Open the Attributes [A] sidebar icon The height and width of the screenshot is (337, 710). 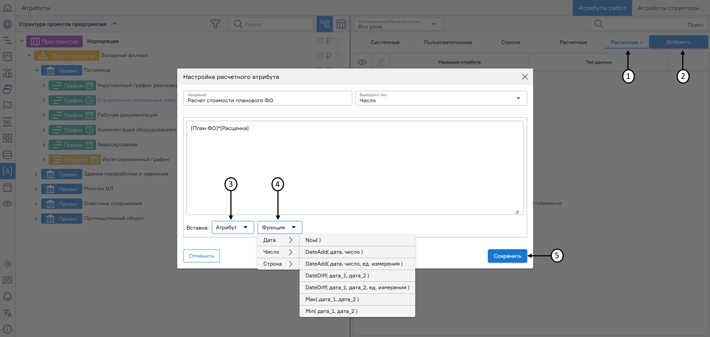(x=7, y=171)
